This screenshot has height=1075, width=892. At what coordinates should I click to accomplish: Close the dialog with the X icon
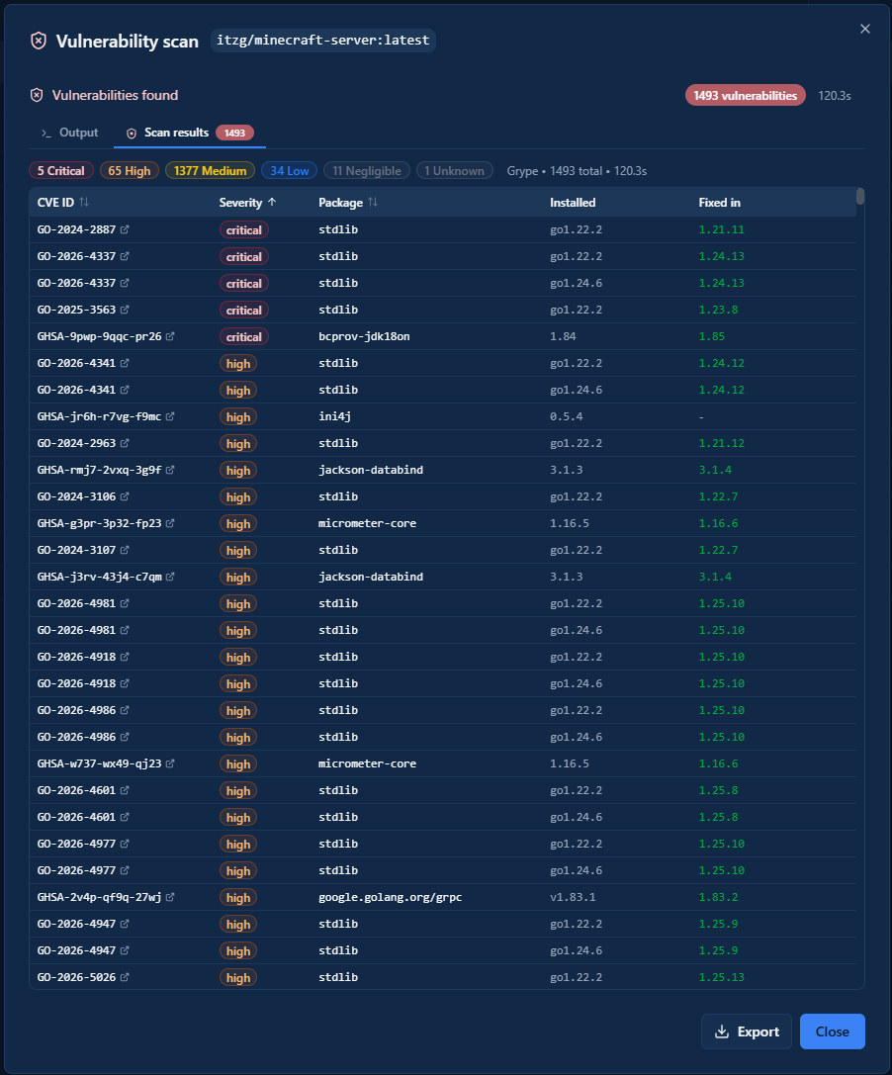point(865,29)
